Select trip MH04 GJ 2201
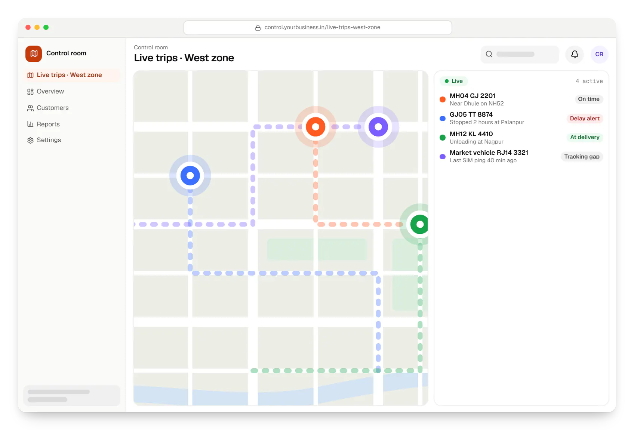Screen dimensions: 634x430 pos(521,99)
